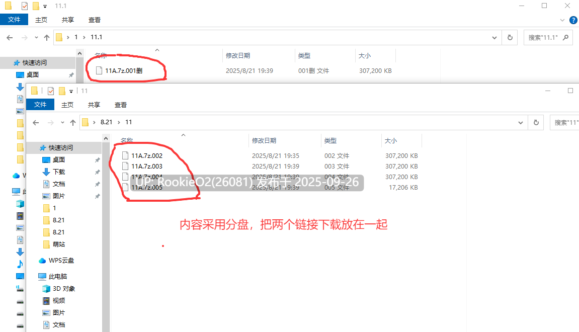
Task: Select the file 11A.7z.001删
Action: (123, 70)
